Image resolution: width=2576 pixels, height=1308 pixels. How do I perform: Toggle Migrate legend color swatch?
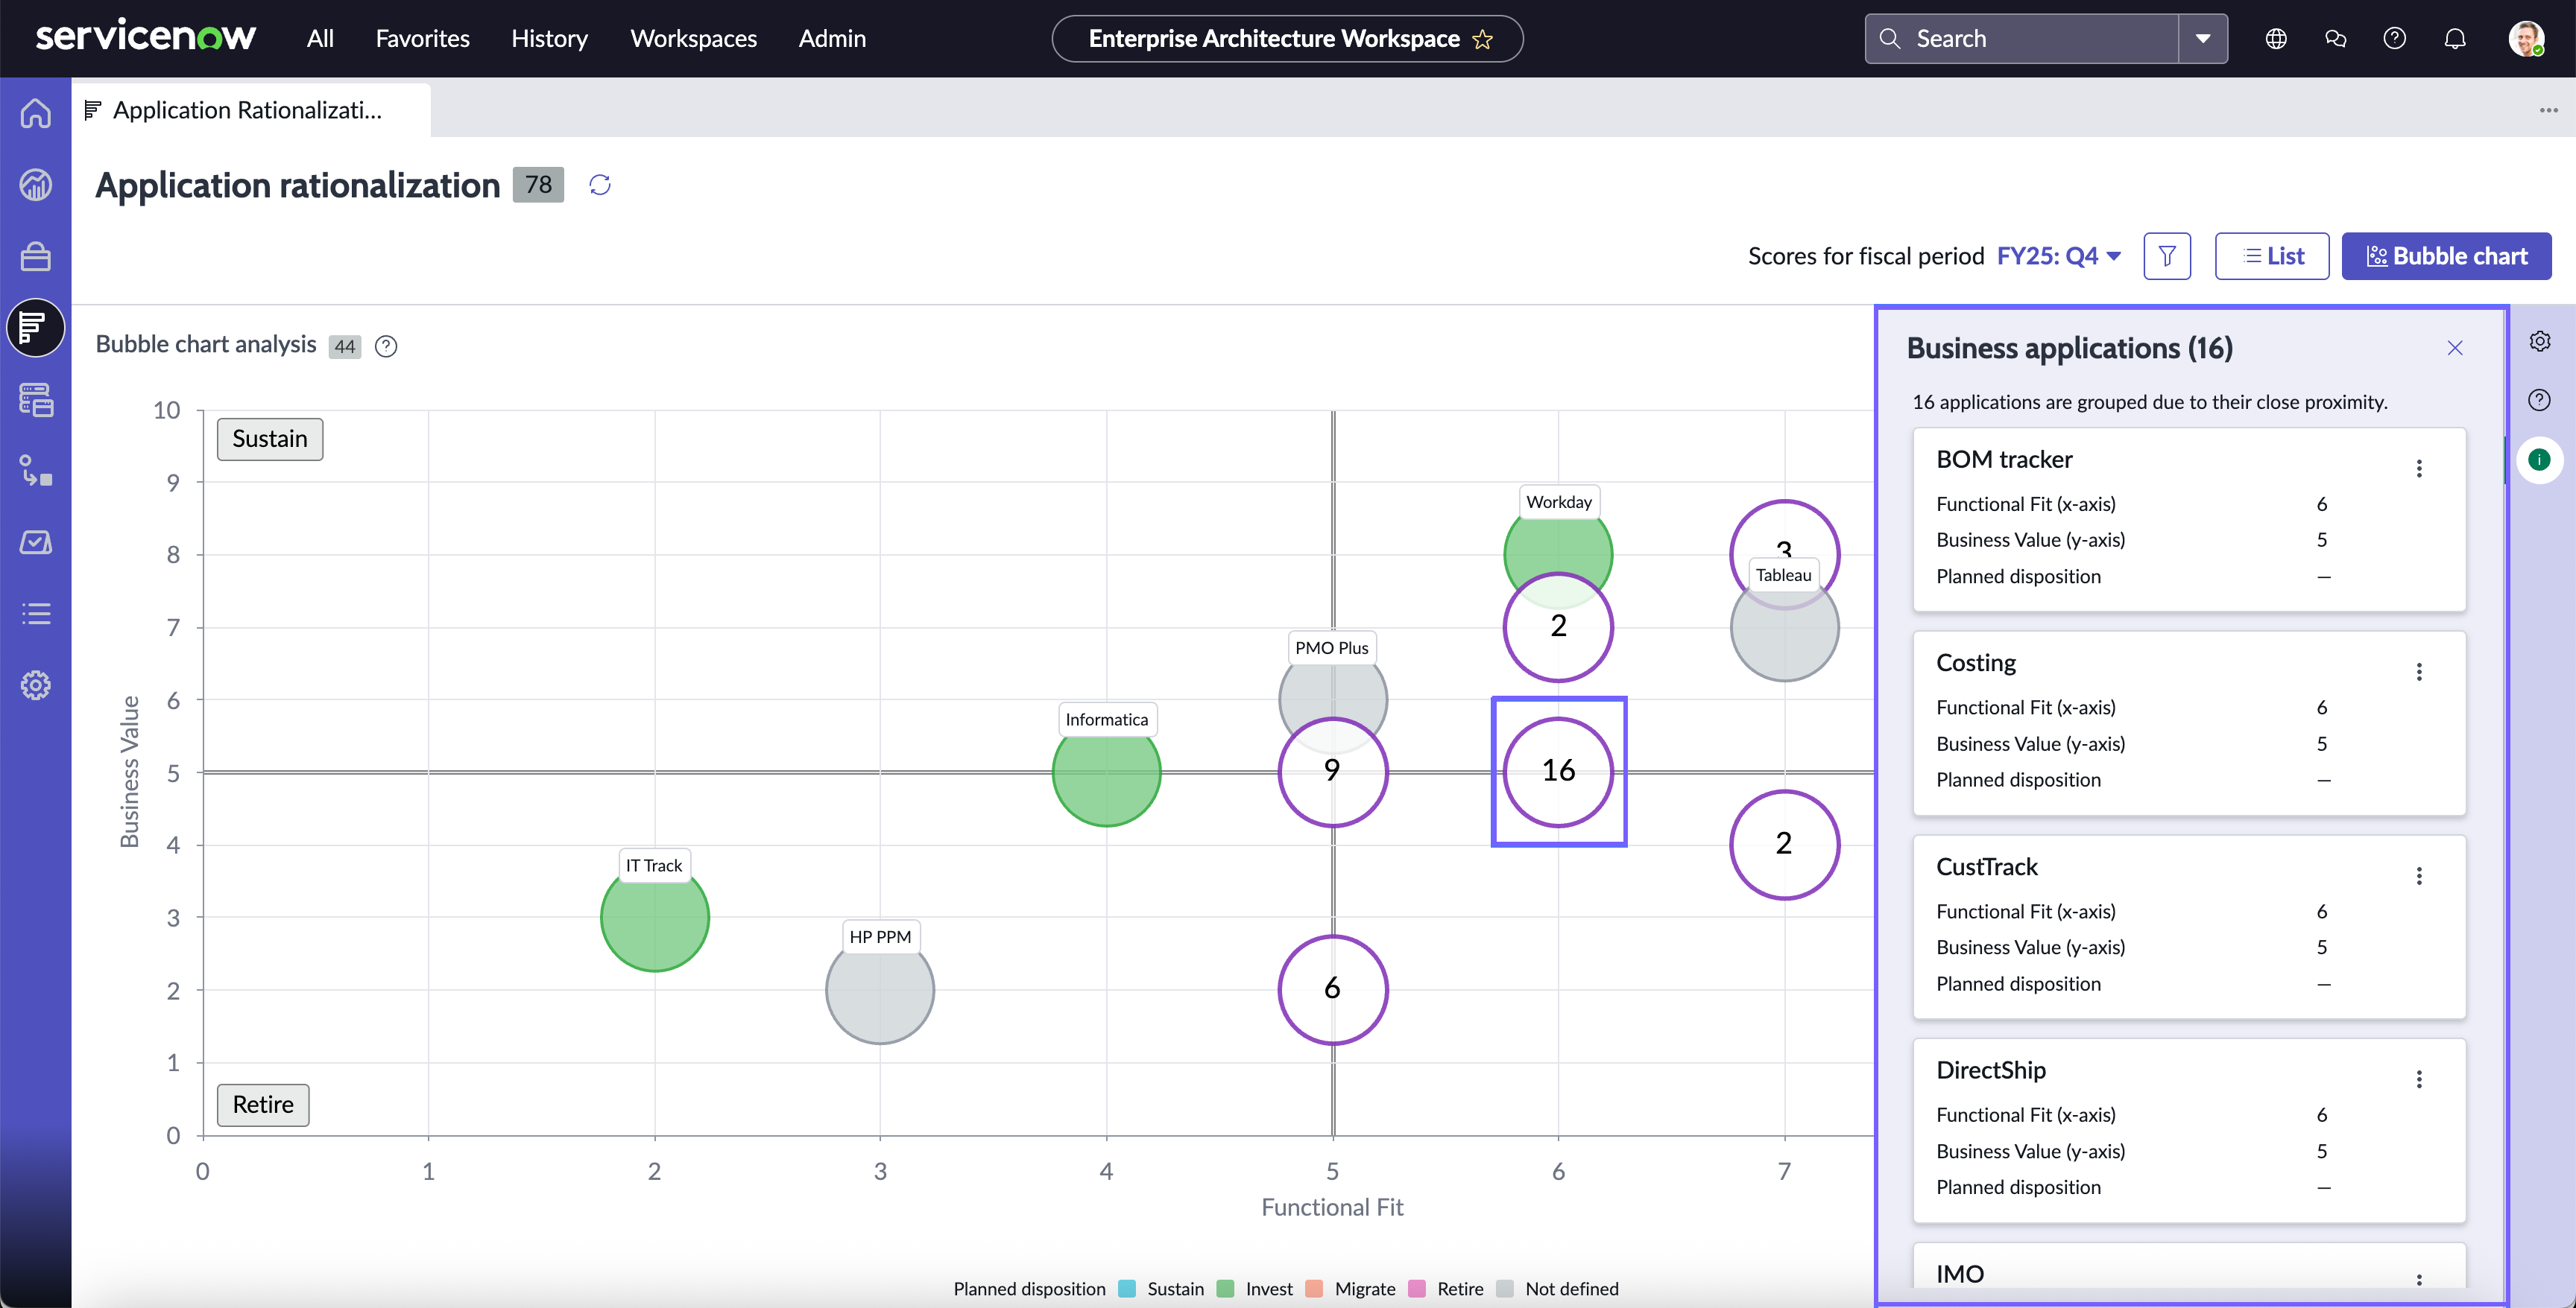click(x=1315, y=1289)
